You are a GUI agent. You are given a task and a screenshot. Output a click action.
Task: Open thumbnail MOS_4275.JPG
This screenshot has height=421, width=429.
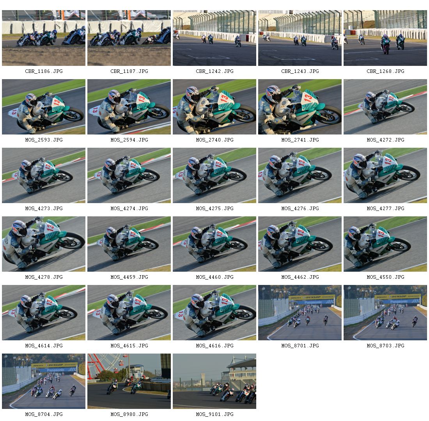pyautogui.click(x=214, y=175)
